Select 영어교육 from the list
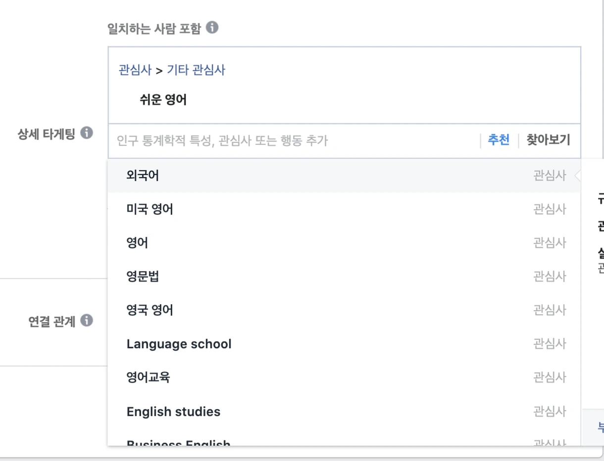 tap(148, 377)
